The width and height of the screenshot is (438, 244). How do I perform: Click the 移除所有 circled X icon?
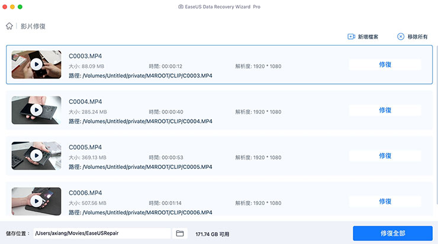[x=401, y=37]
